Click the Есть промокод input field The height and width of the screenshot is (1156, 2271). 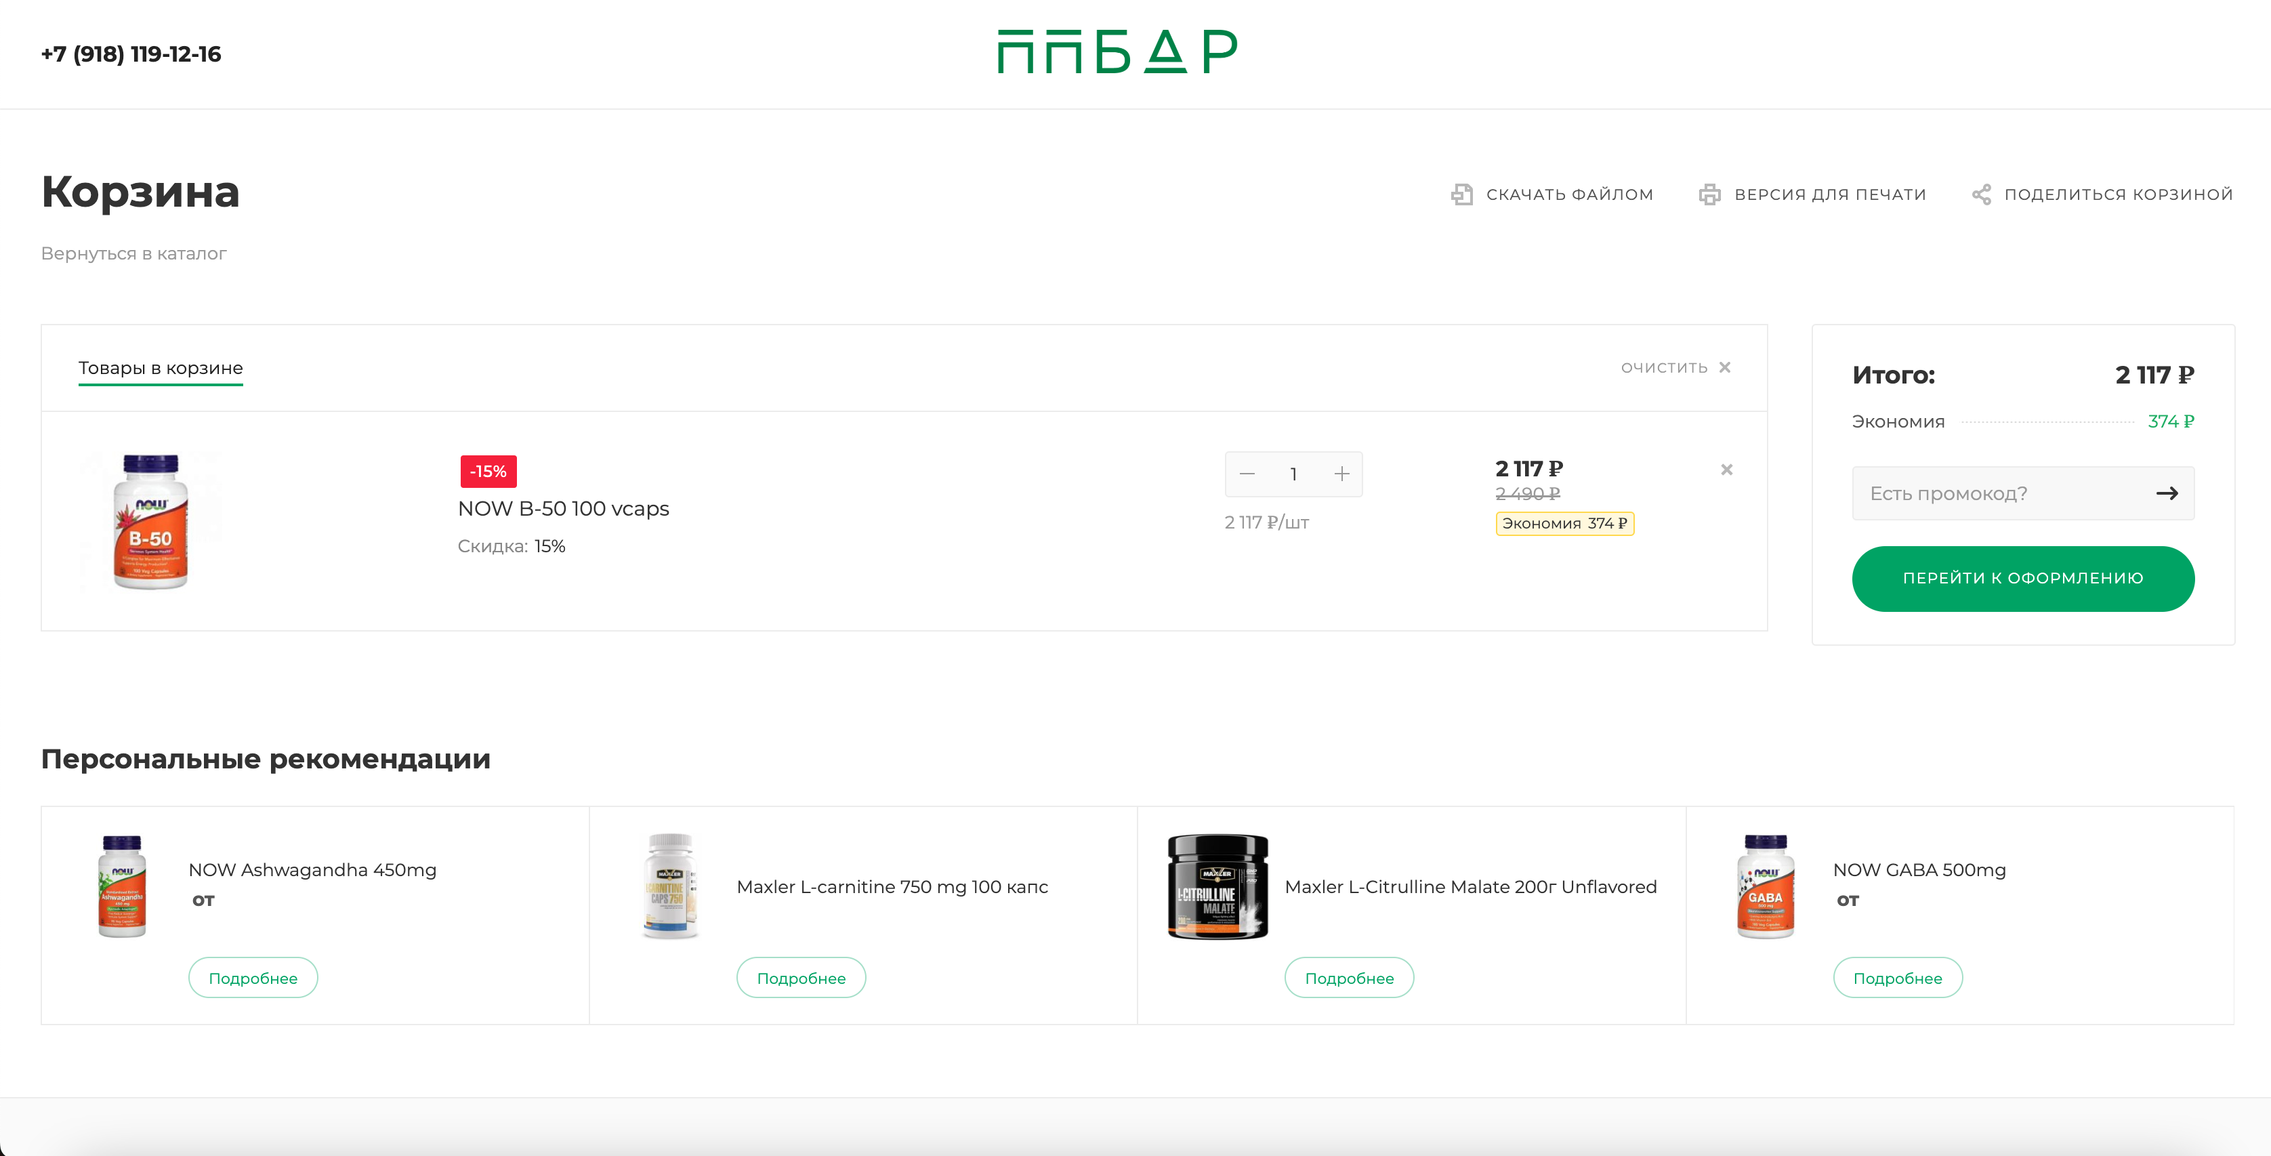pos(2001,493)
